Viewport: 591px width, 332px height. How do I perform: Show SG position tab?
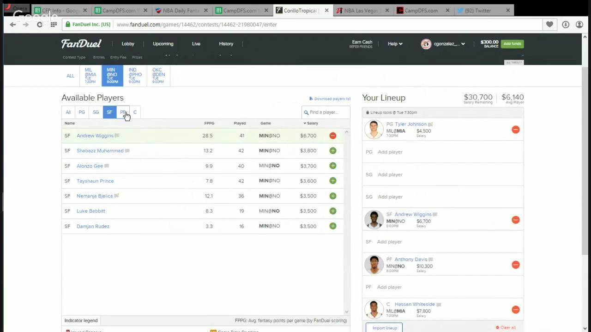[96, 112]
